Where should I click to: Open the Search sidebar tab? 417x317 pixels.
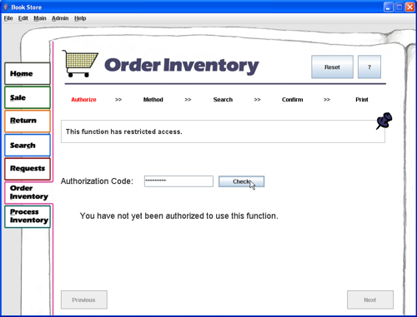28,146
